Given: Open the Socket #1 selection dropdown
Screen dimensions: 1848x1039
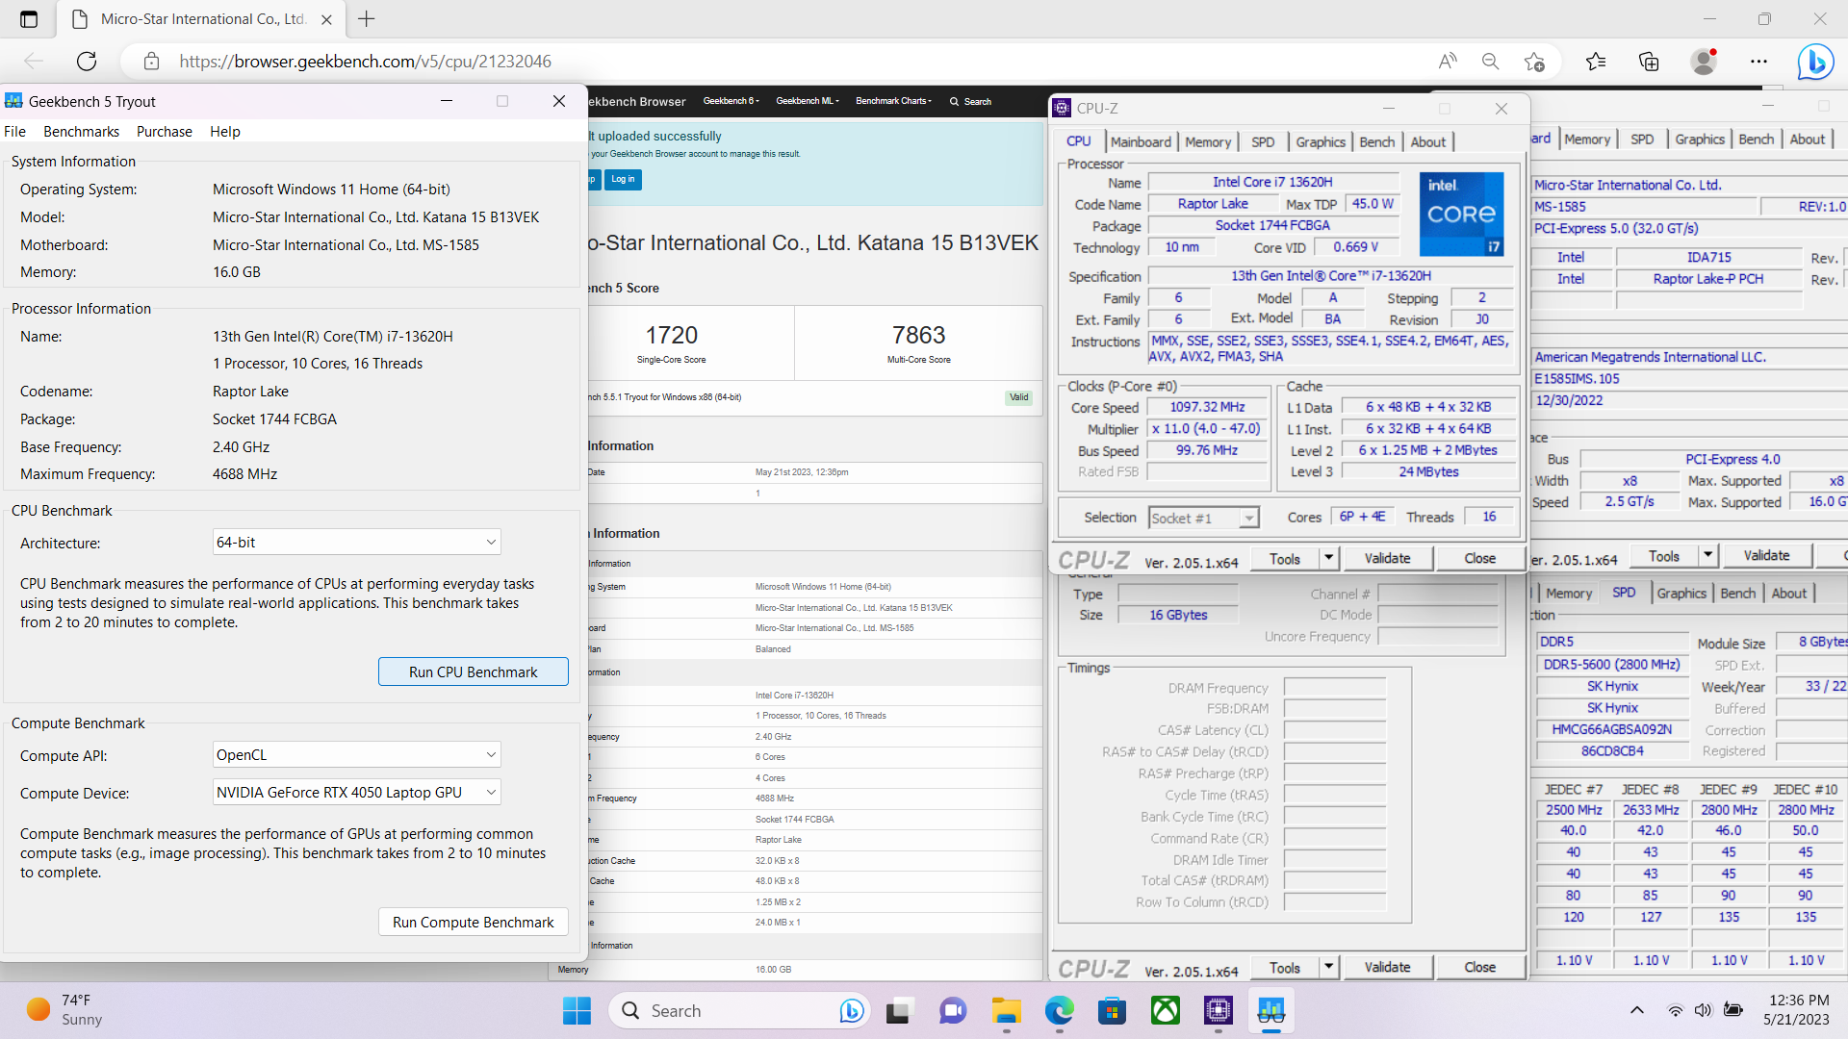Looking at the screenshot, I should click(1203, 519).
